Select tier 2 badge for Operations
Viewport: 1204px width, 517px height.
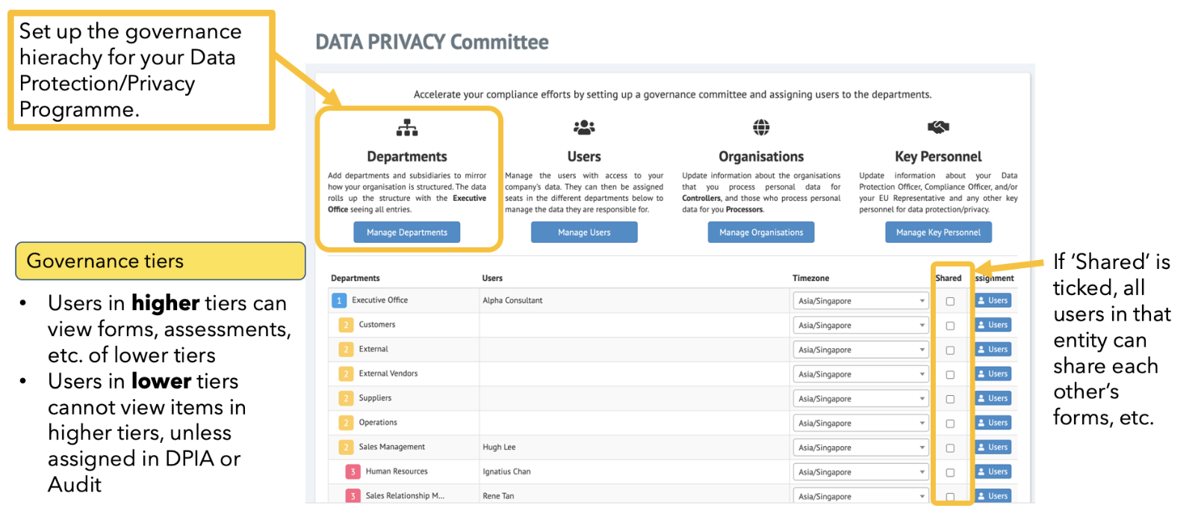[x=346, y=423]
